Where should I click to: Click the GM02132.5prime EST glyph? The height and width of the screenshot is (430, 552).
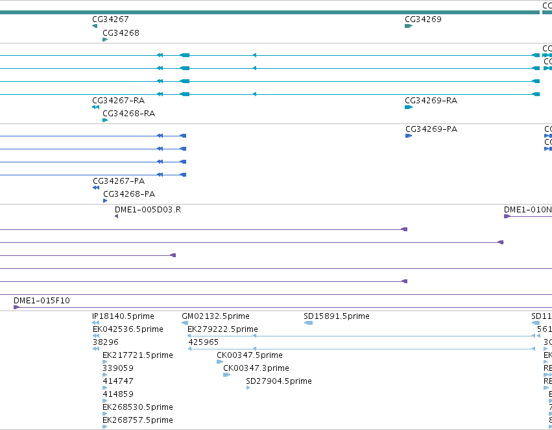[185, 323]
